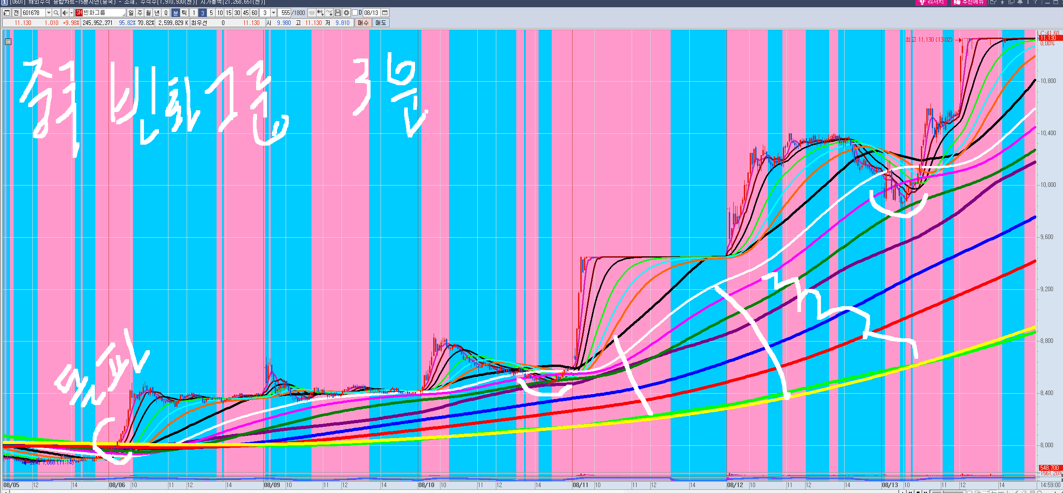Switch to the 30-minute interval

pyautogui.click(x=237, y=13)
